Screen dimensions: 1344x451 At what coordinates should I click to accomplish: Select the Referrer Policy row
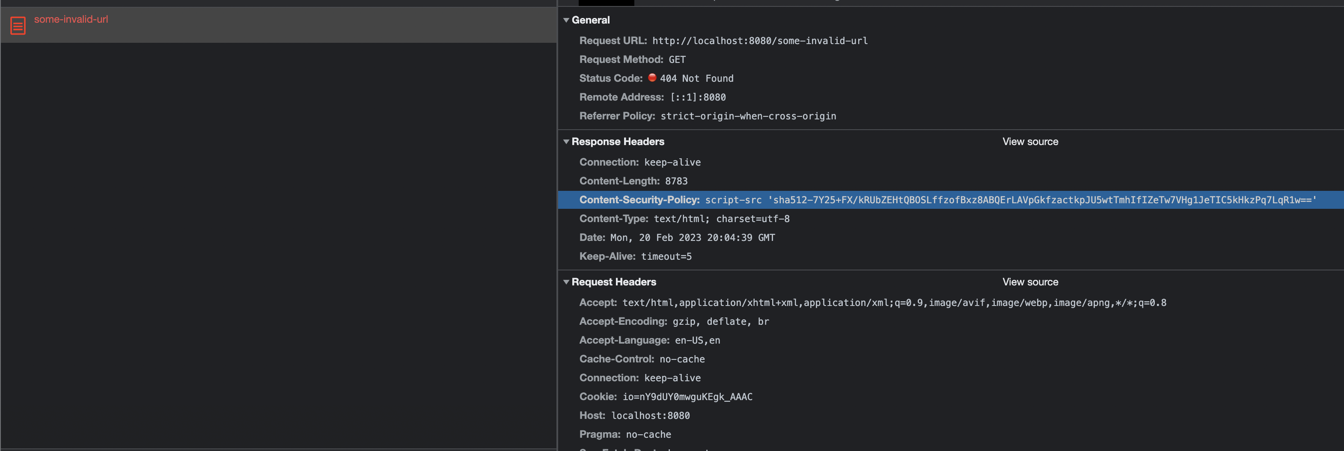(708, 116)
